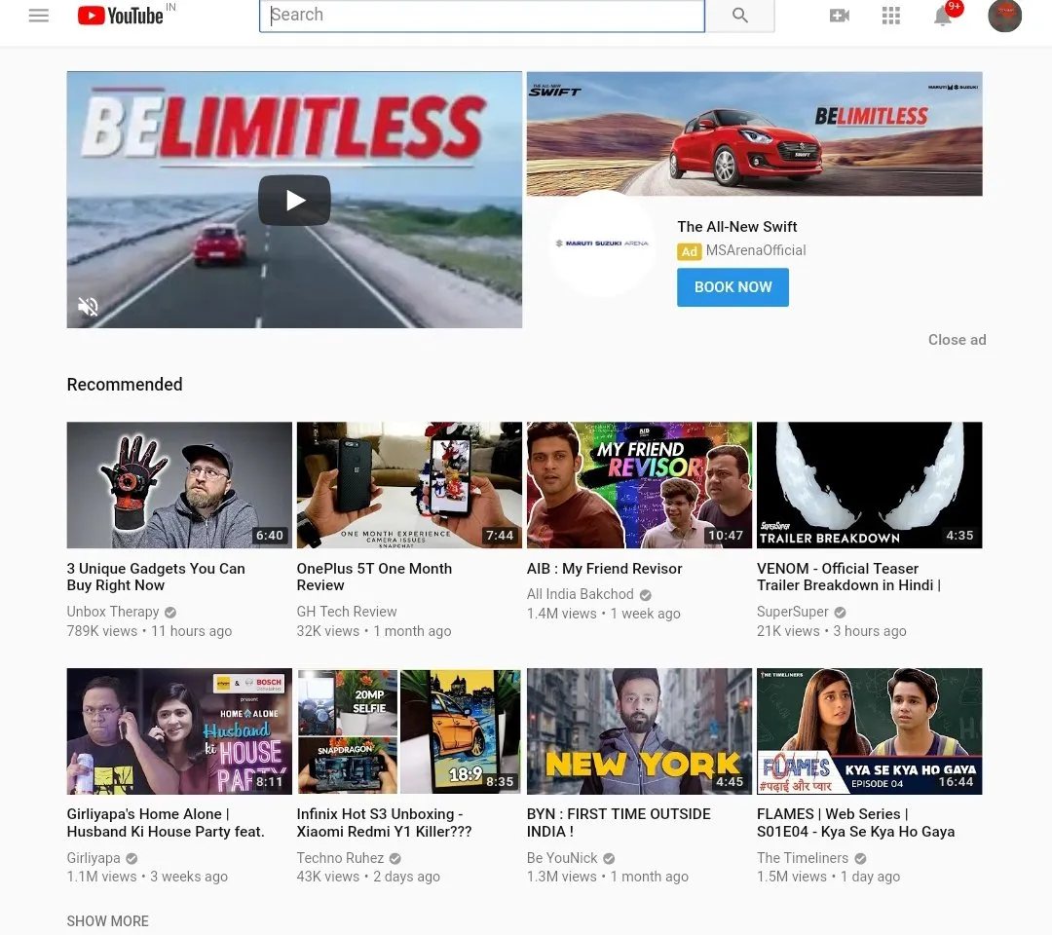1052x935 pixels.
Task: Visit the All India Bakchod channel
Action: tap(580, 594)
